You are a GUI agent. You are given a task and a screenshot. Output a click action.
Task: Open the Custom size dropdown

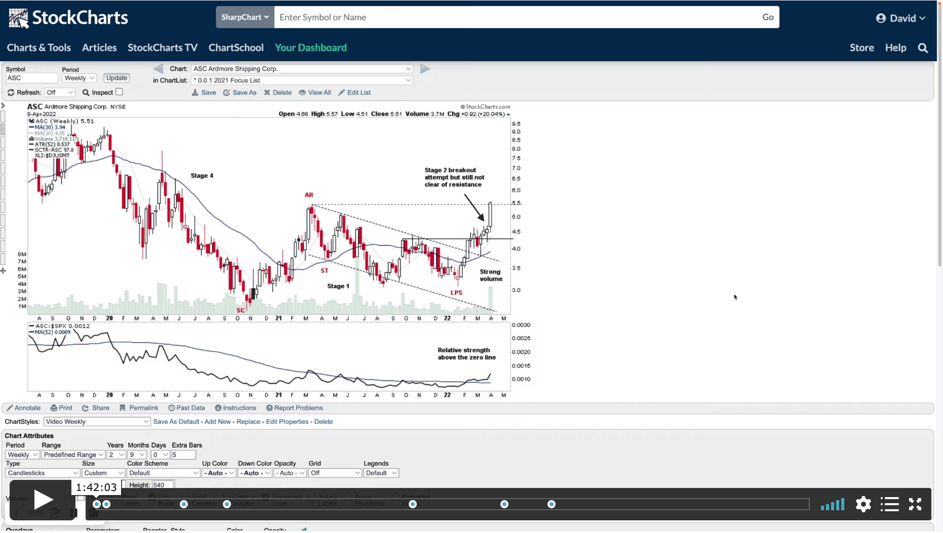(103, 473)
